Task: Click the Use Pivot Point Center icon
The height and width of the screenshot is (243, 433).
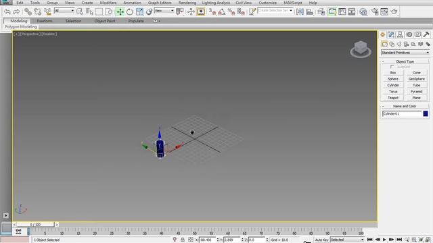Action: point(180,11)
